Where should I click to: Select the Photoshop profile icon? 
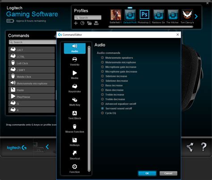(x=144, y=15)
